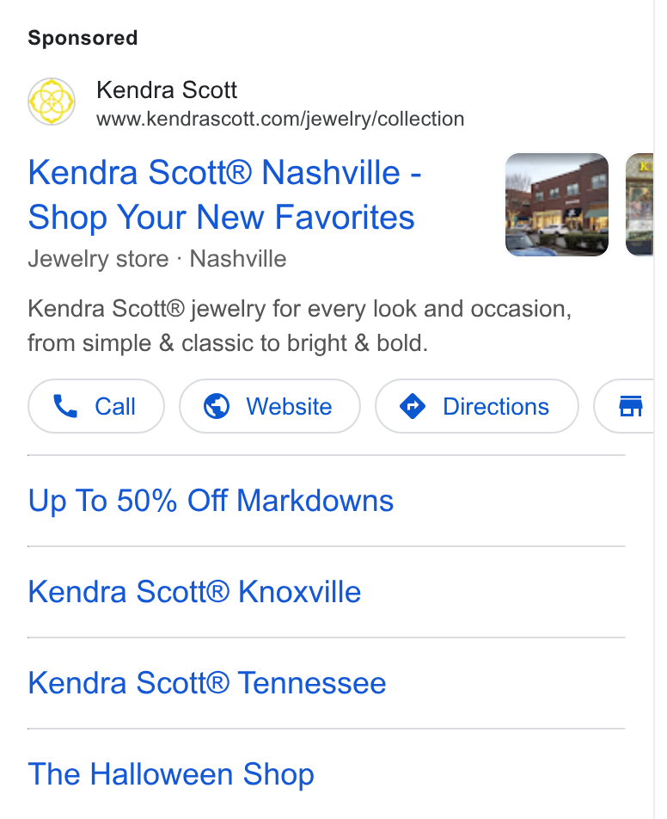View the brick storefront photo thumbnail
The height and width of the screenshot is (819, 667).
pyautogui.click(x=557, y=205)
